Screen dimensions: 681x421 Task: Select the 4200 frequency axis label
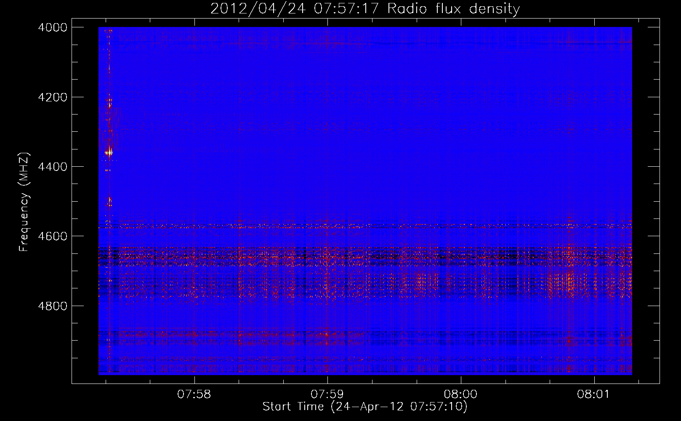53,97
